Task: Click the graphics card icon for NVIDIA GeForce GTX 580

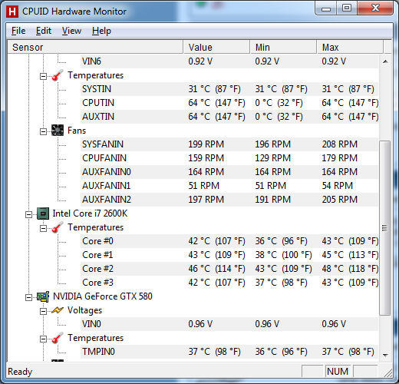Action: pyautogui.click(x=43, y=296)
